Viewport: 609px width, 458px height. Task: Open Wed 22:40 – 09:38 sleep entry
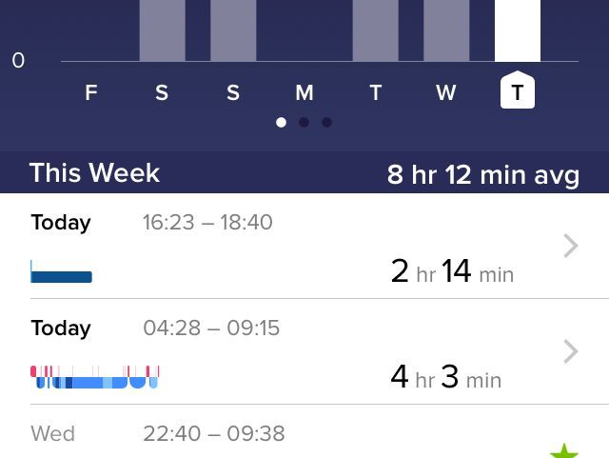(304, 431)
